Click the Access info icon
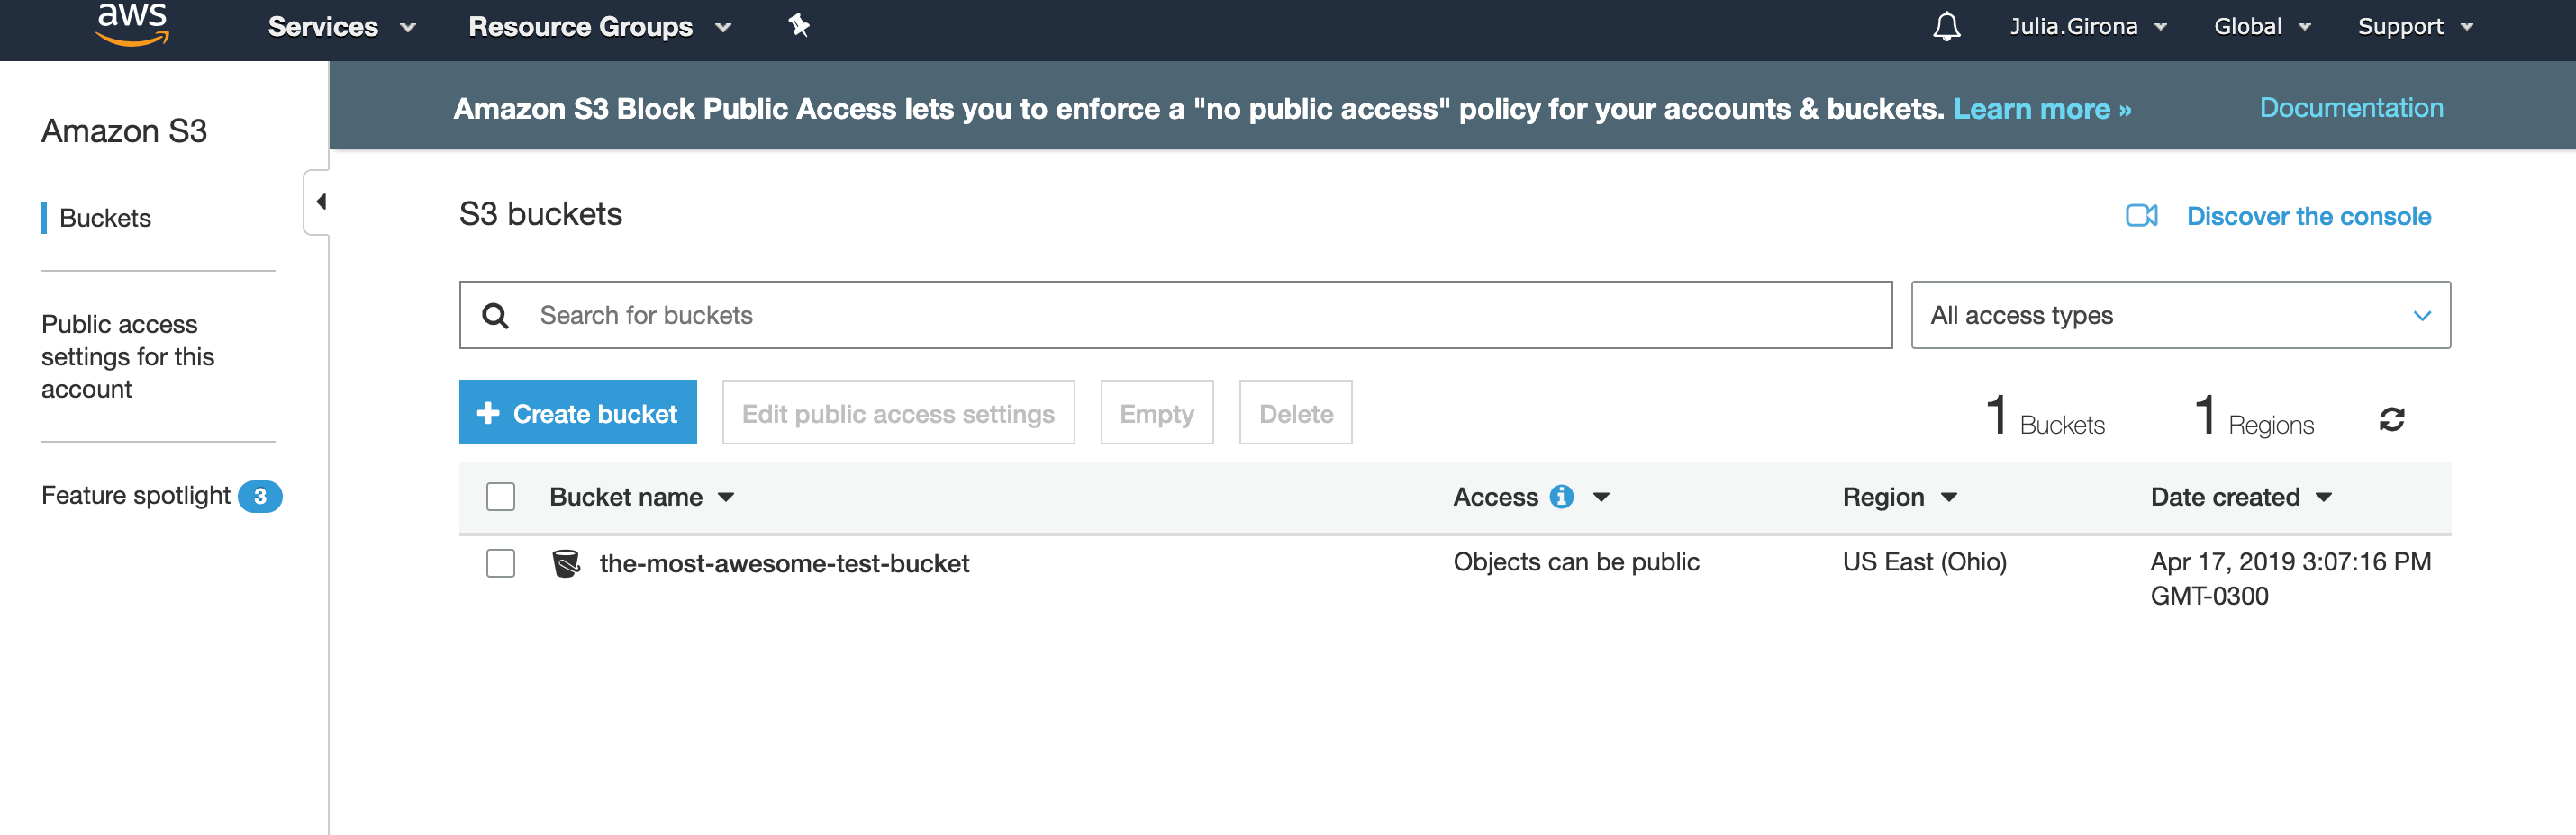This screenshot has height=835, width=2576. coord(1561,497)
